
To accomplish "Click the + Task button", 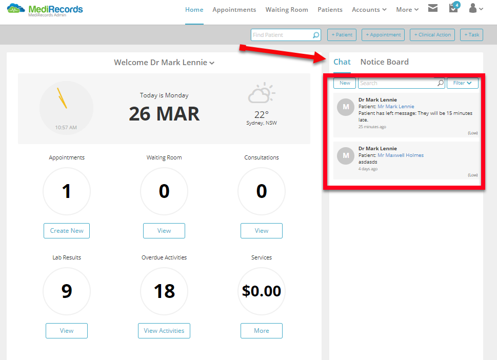I will [x=472, y=35].
